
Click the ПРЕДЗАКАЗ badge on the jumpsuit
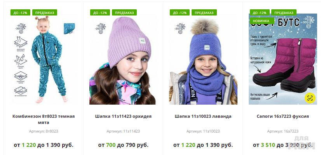[x=45, y=12]
